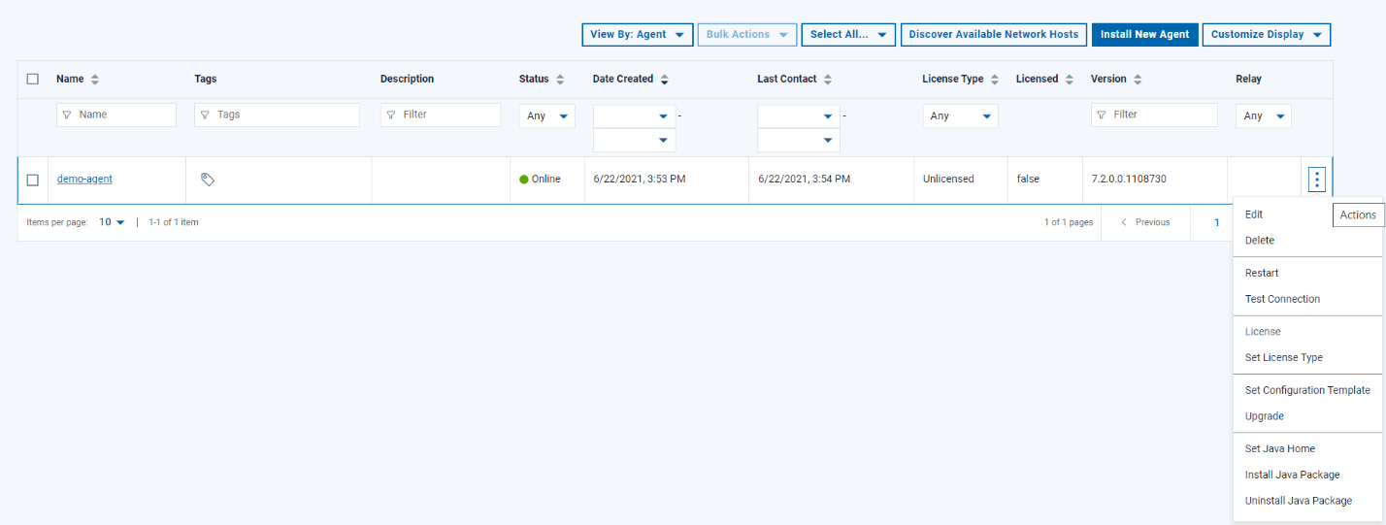Open the Items per page dropdown
The height and width of the screenshot is (525, 1386).
tap(113, 222)
